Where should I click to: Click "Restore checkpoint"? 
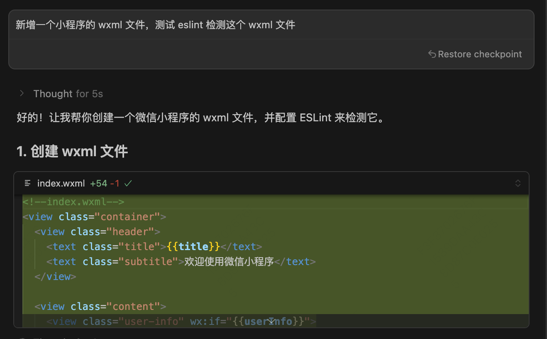[x=480, y=54]
